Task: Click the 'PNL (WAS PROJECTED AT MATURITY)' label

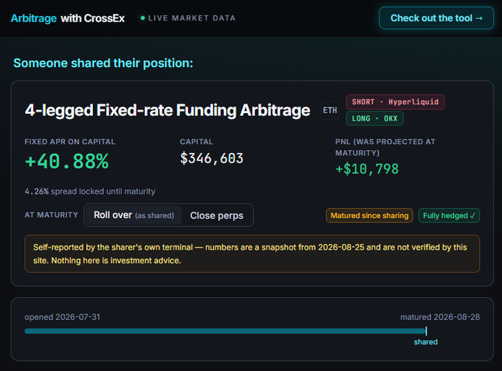Action: pyautogui.click(x=385, y=147)
